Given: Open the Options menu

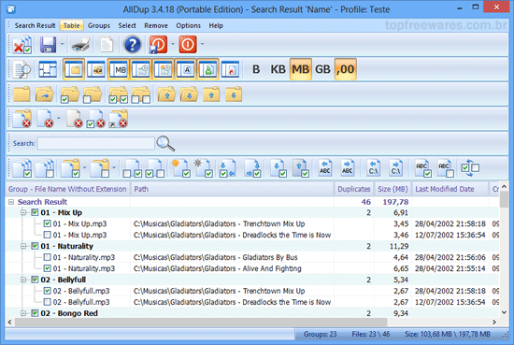Looking at the screenshot, I should click(188, 25).
